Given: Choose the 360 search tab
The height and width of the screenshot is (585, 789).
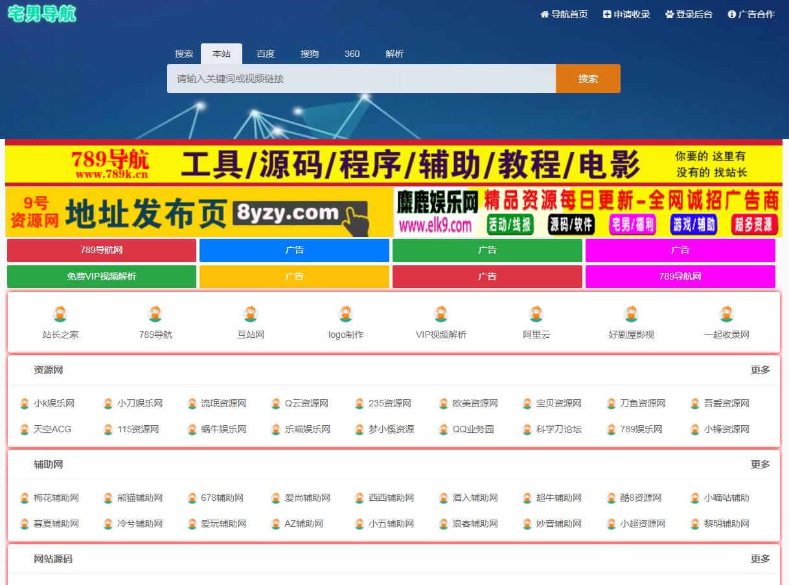Looking at the screenshot, I should pos(352,54).
